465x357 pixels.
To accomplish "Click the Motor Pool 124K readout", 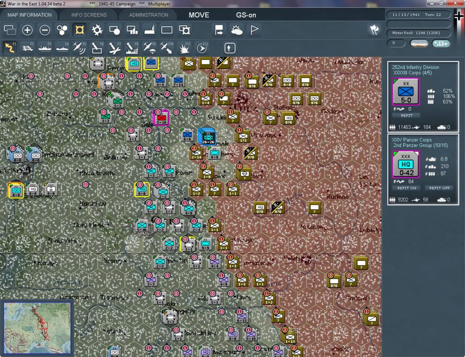I will [x=418, y=33].
